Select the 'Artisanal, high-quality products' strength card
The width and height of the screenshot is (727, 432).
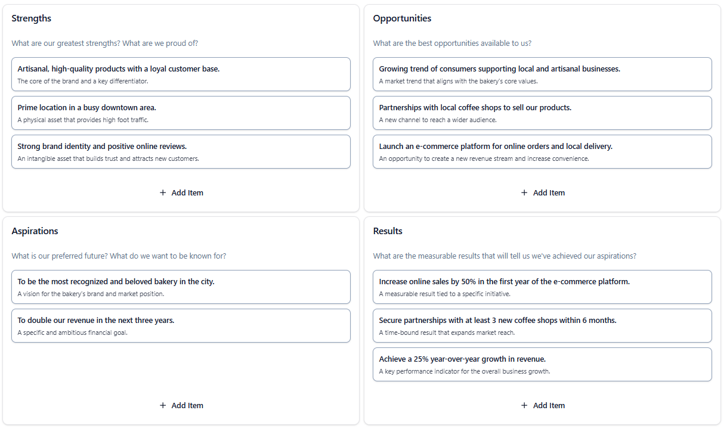click(x=181, y=74)
